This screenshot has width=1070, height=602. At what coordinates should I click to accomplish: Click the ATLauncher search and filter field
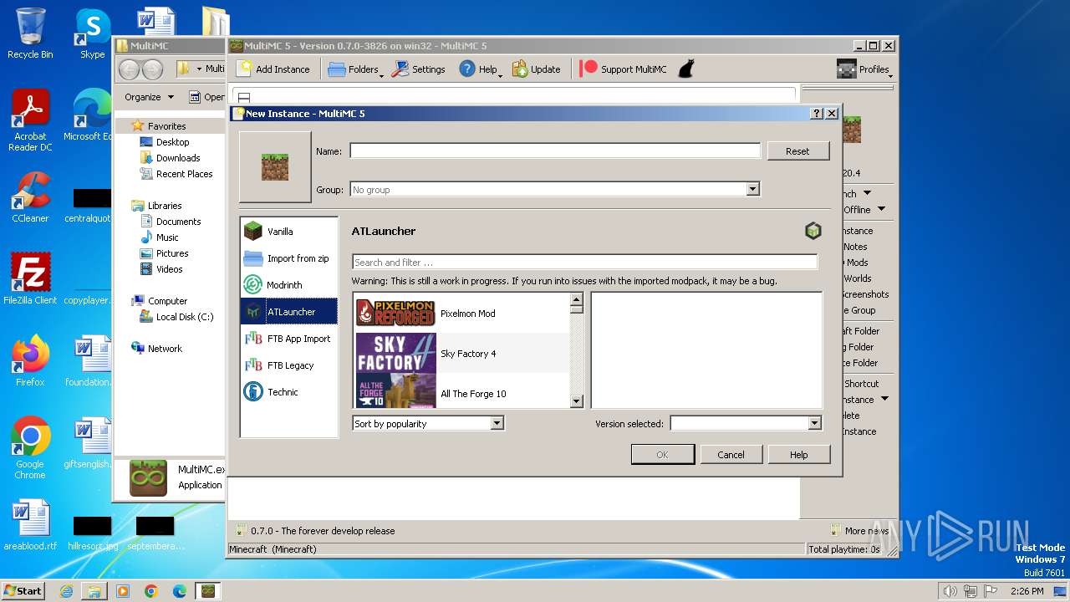coord(584,263)
